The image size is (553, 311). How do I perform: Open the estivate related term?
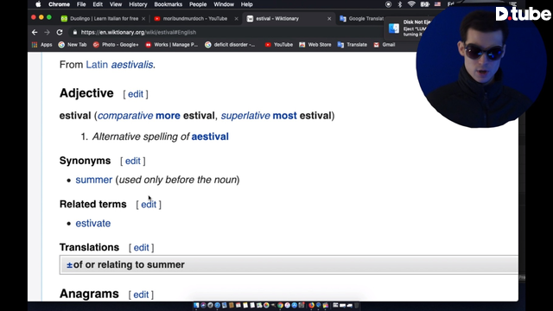(x=93, y=223)
